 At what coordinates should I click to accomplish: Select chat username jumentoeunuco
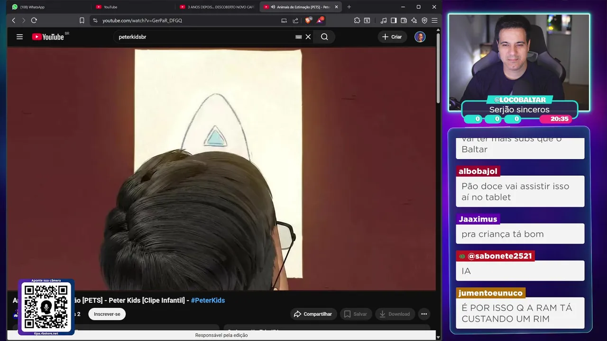(490, 293)
